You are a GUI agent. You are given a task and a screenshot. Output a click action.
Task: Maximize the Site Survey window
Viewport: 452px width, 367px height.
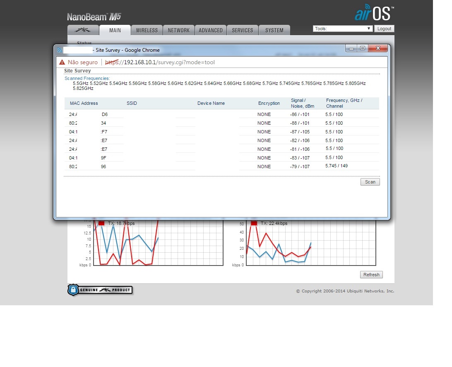point(363,48)
